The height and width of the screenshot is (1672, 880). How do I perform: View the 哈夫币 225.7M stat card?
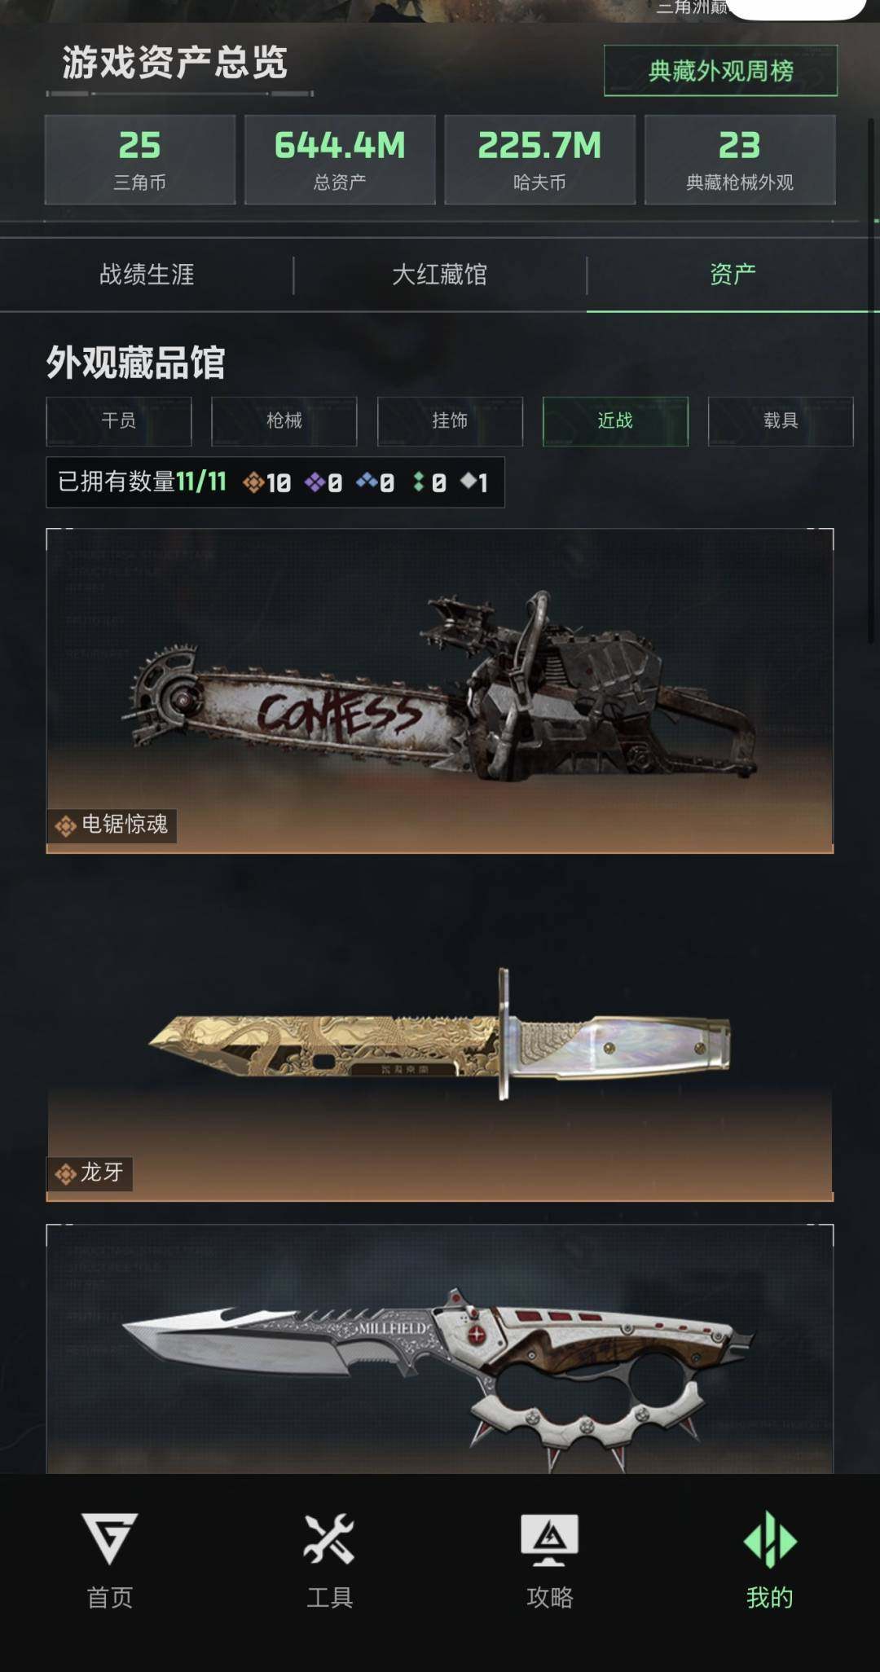point(539,159)
